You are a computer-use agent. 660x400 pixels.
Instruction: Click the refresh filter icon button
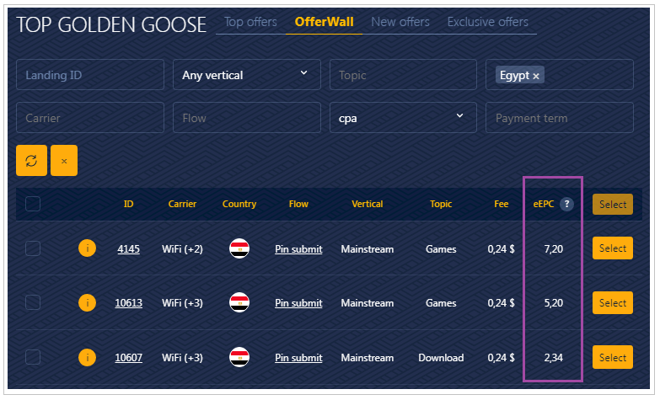point(31,161)
